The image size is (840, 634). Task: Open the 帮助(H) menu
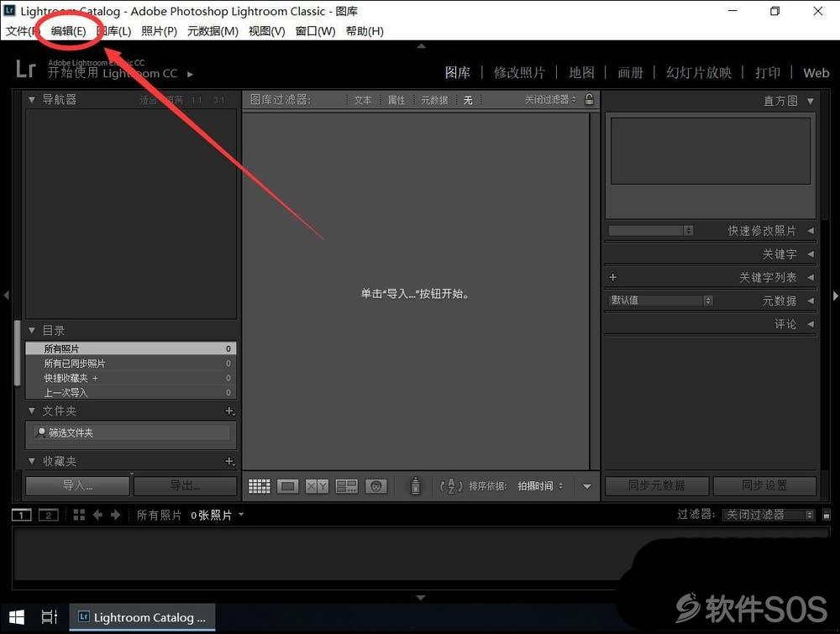[365, 31]
